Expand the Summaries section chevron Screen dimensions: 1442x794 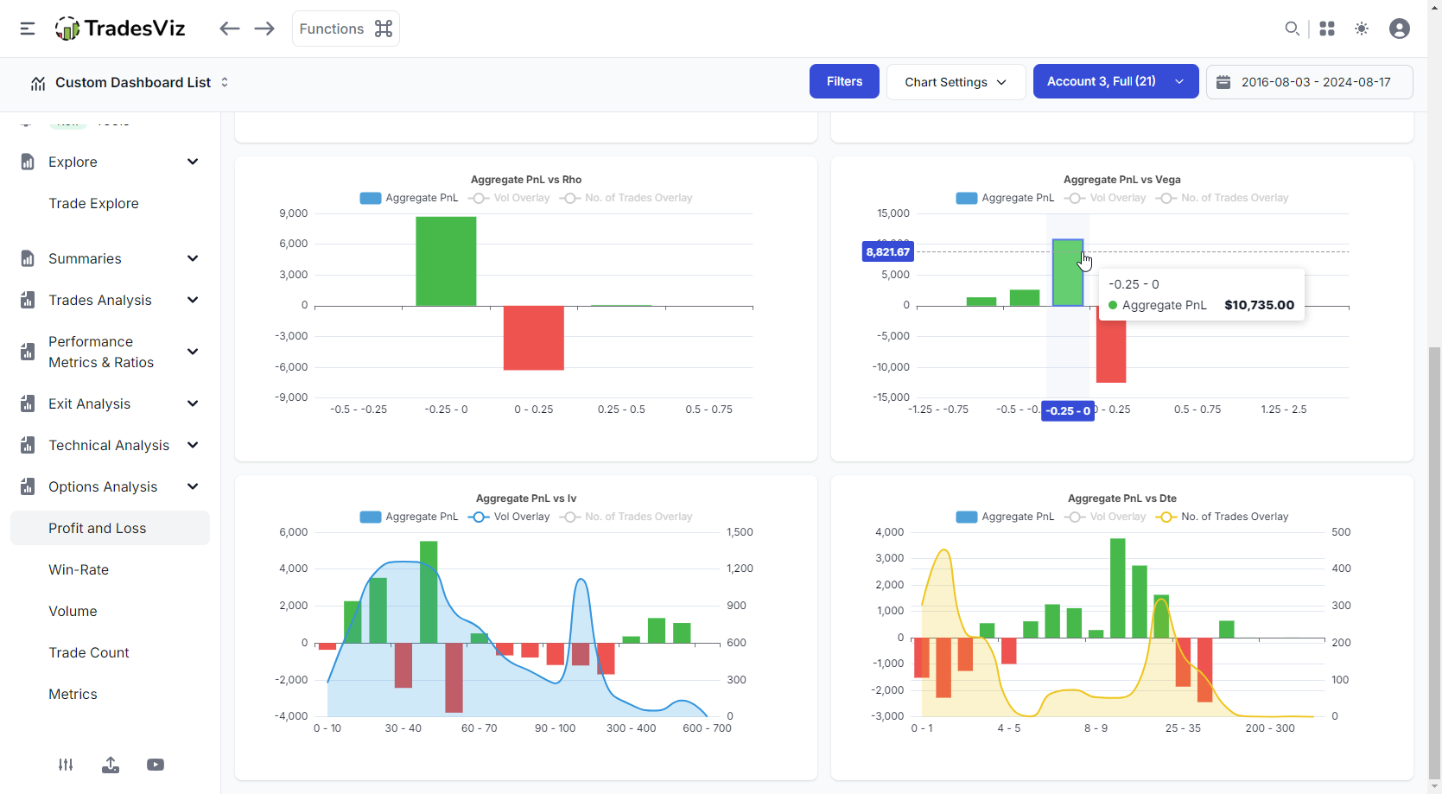point(193,258)
